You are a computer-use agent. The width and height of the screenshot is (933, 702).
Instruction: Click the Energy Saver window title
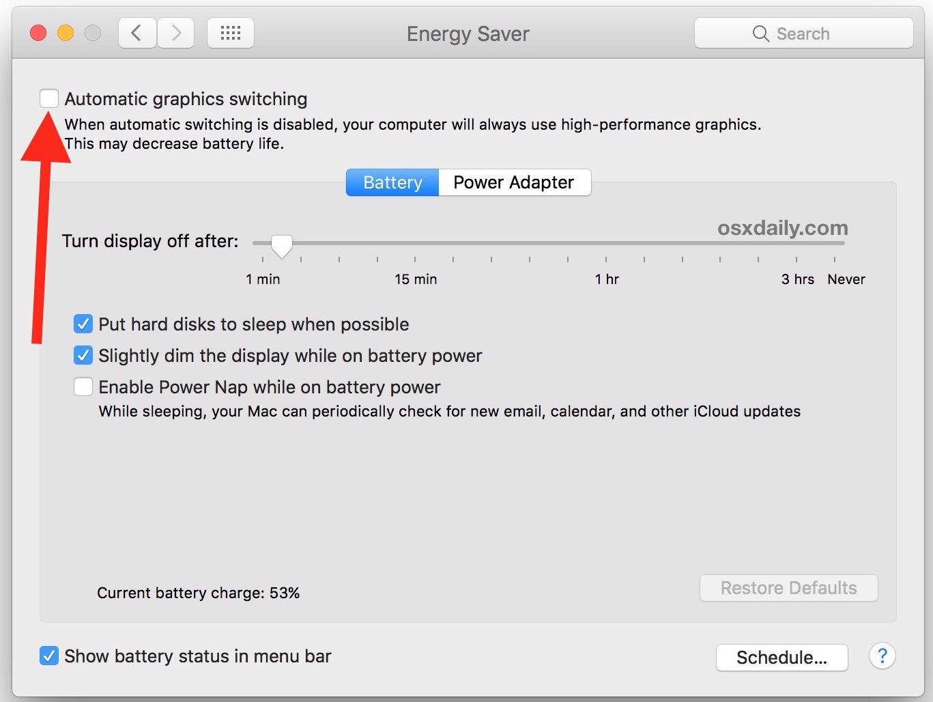click(x=468, y=34)
